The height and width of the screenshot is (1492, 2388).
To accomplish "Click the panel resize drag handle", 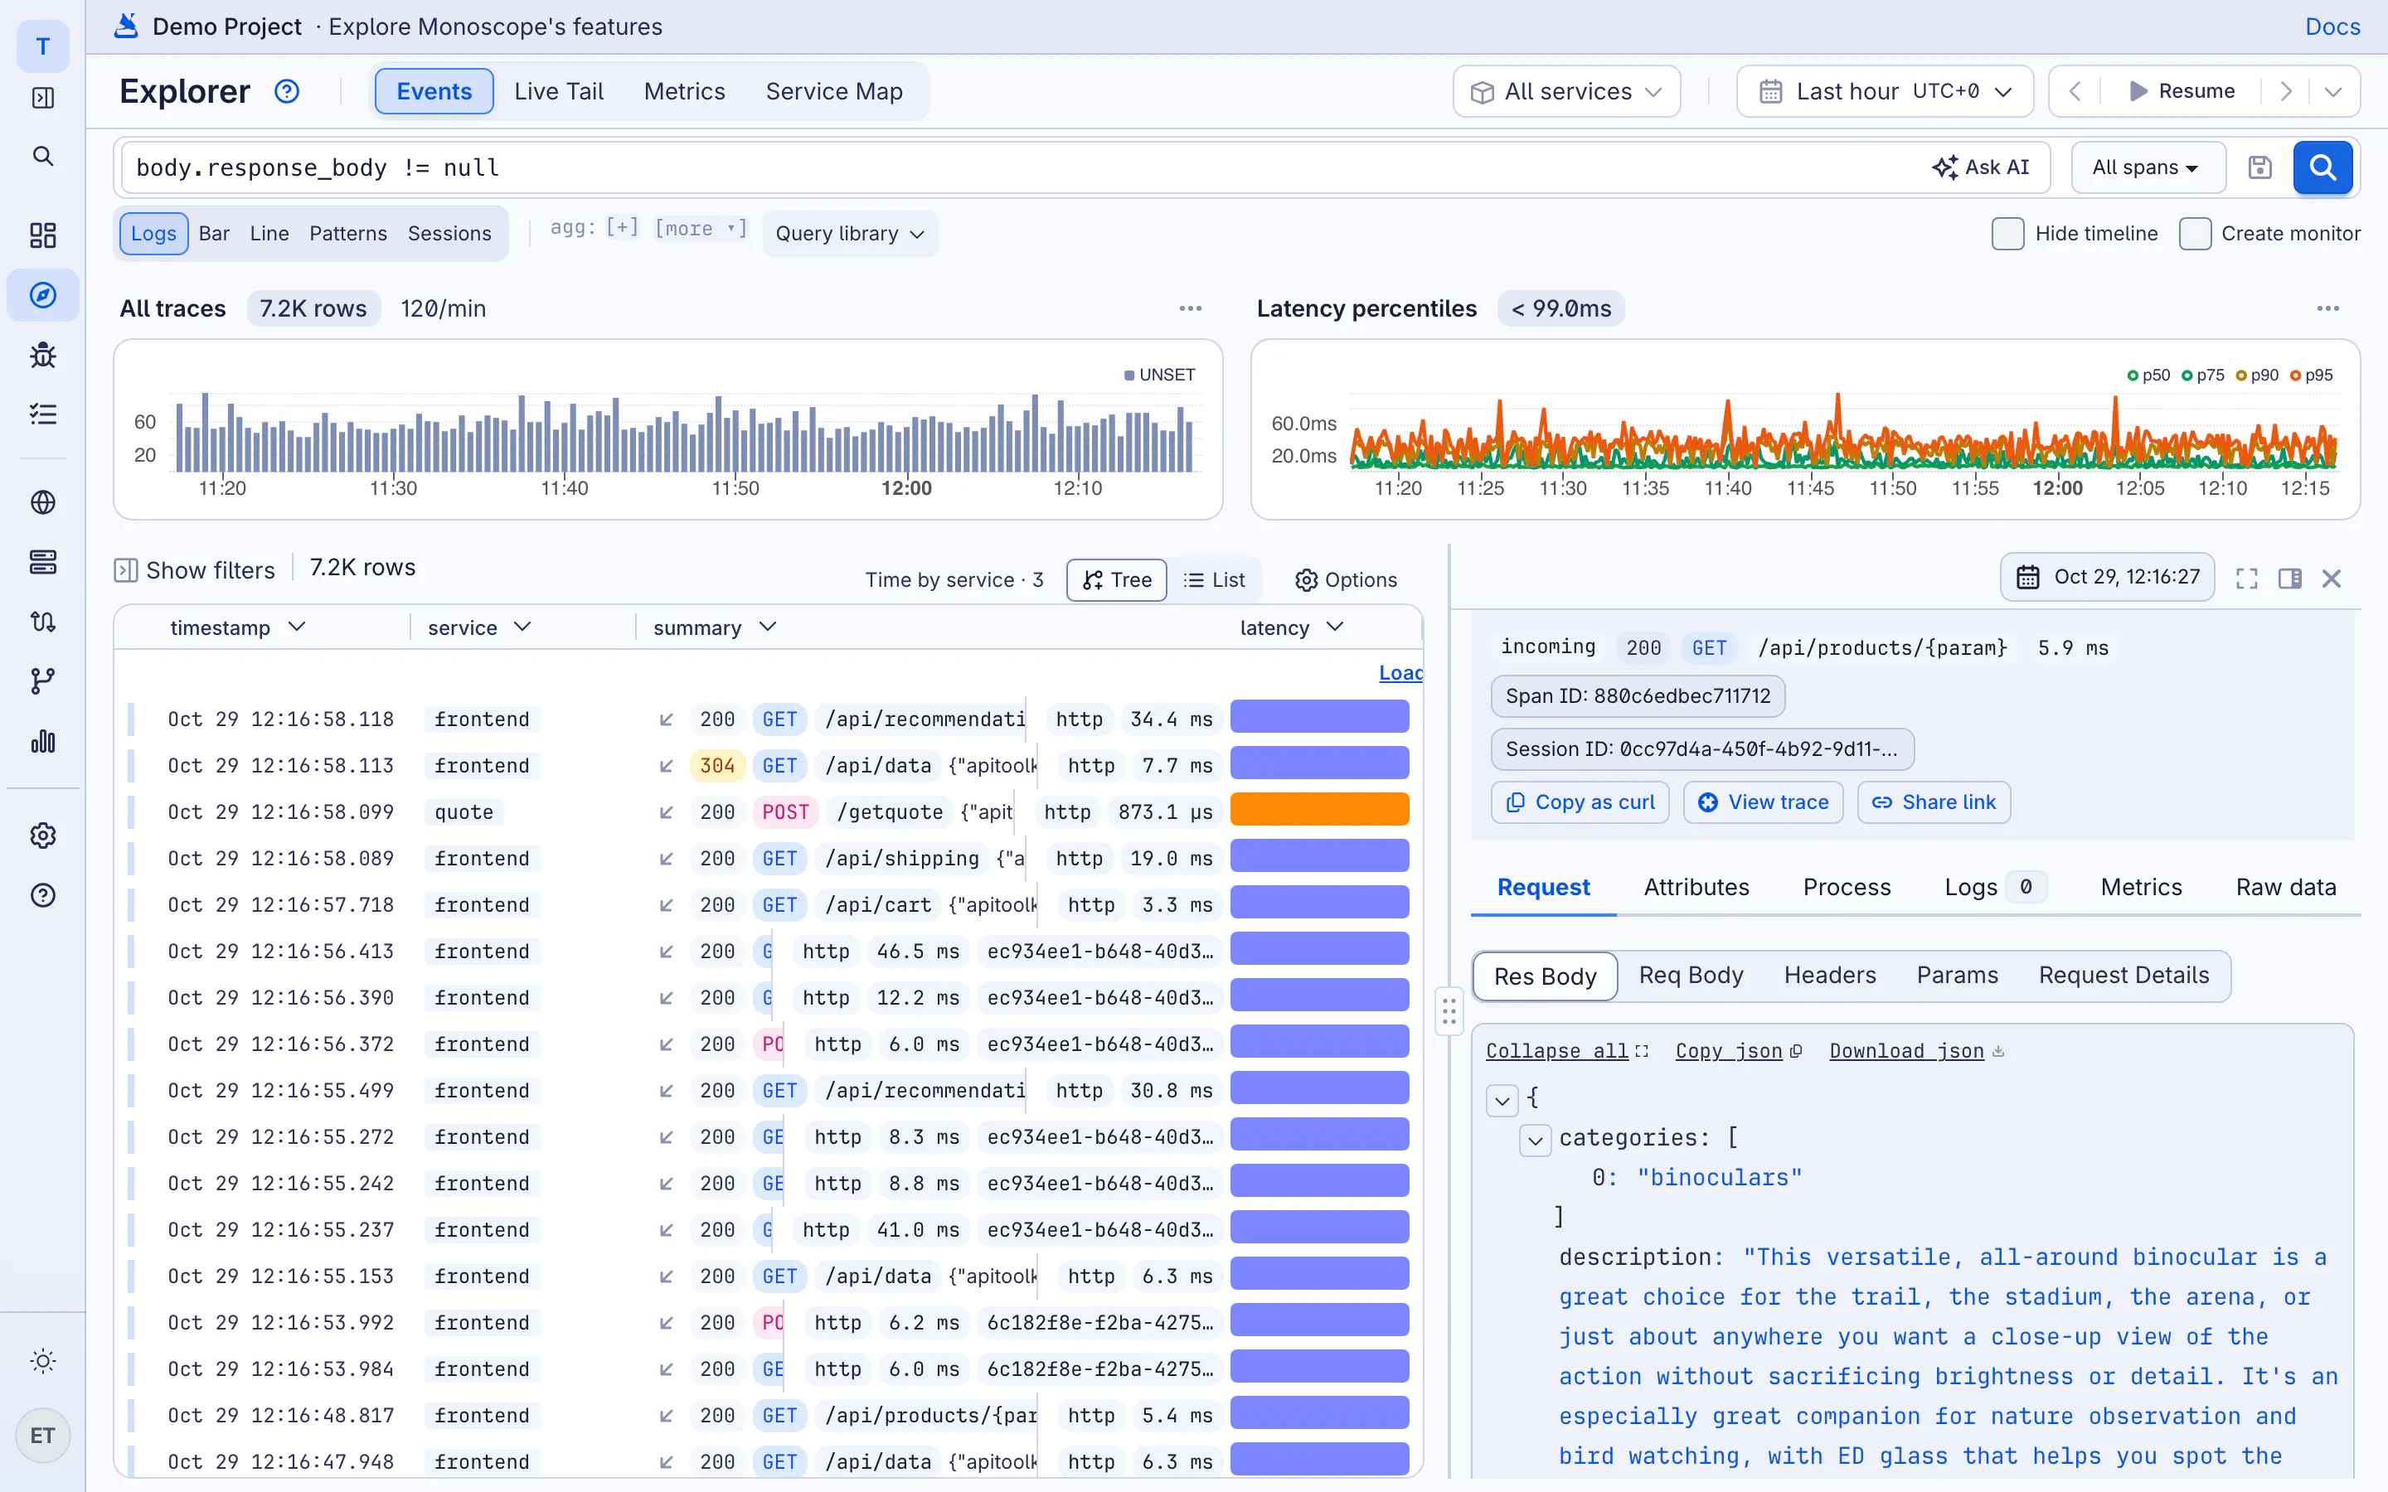I will click(x=1449, y=1012).
